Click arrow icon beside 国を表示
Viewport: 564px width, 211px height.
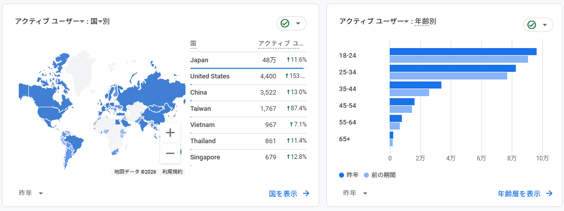click(x=306, y=193)
